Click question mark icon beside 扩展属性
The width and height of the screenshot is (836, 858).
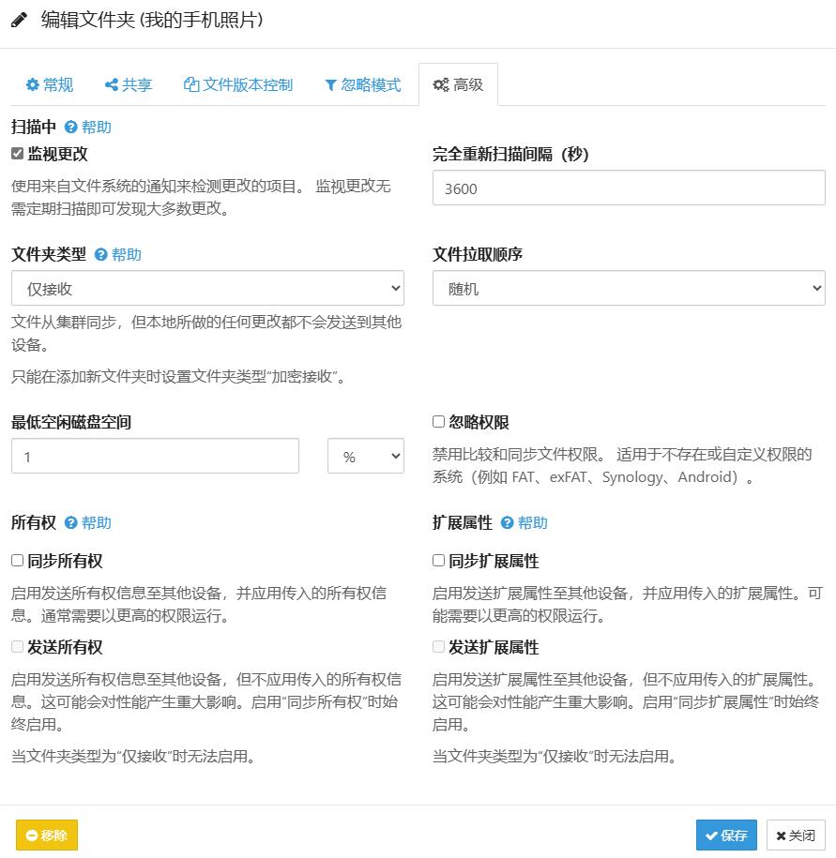507,522
